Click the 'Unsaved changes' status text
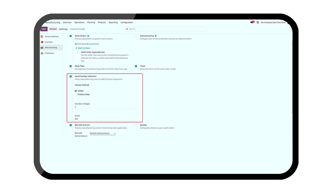This screenshot has width=332, height=193. tap(77, 29)
